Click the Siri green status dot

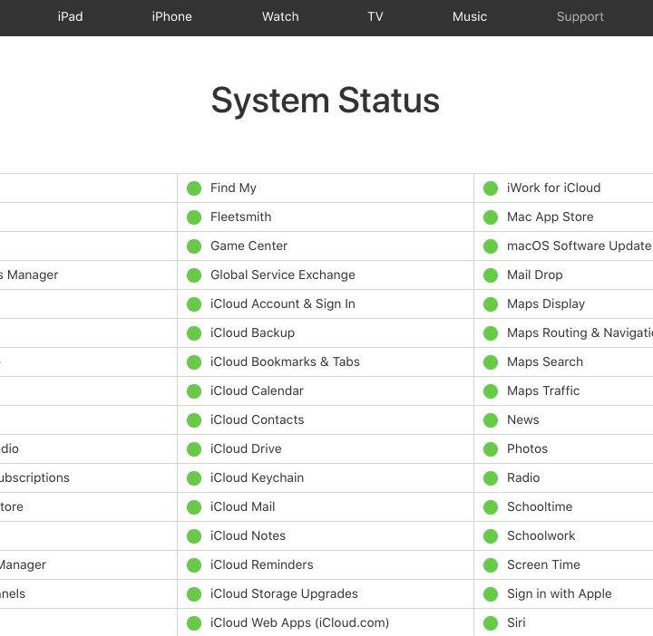coord(491,623)
